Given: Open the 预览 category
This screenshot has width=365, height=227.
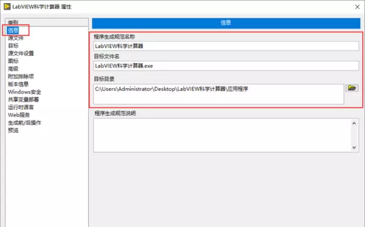Looking at the screenshot, I should (x=13, y=130).
